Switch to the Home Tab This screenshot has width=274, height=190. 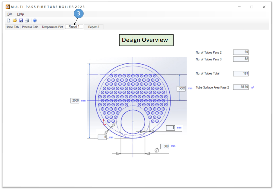click(12, 27)
